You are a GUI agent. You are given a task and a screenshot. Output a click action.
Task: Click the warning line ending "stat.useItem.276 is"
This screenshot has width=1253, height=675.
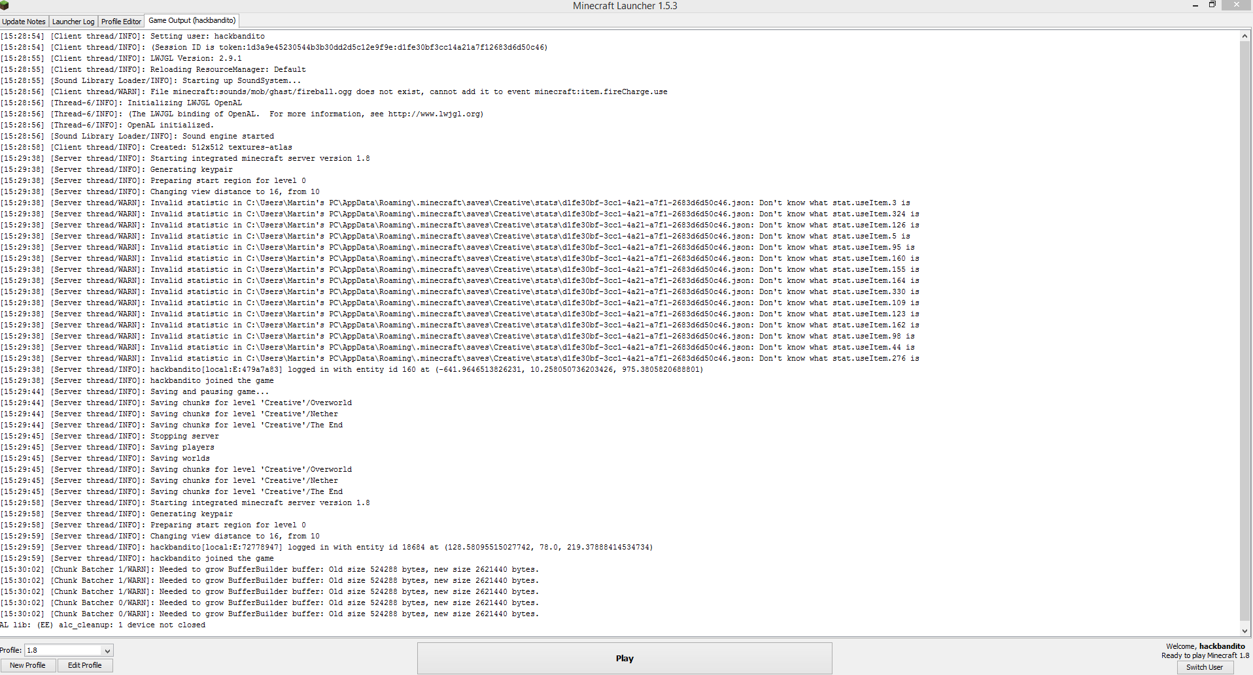pos(460,359)
